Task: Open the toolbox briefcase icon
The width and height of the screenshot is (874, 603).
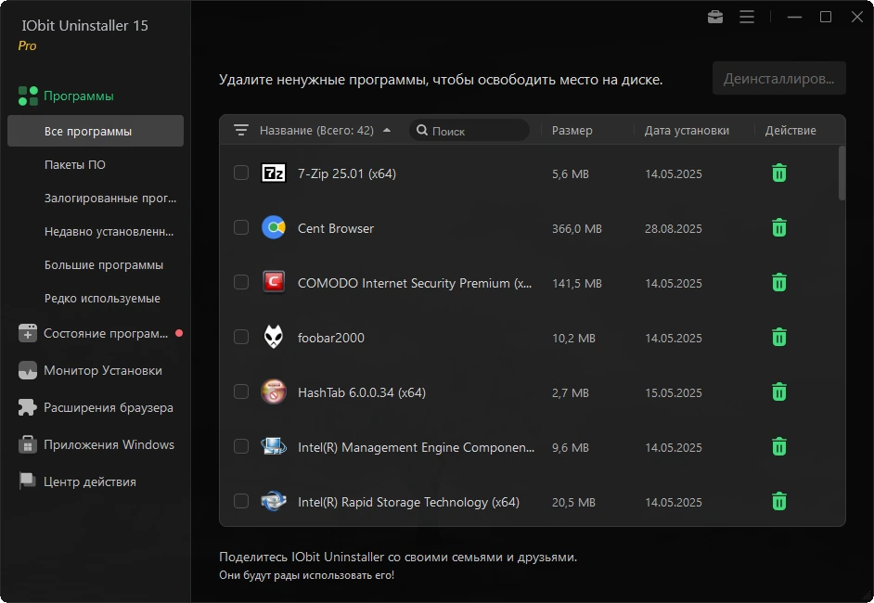Action: (715, 18)
